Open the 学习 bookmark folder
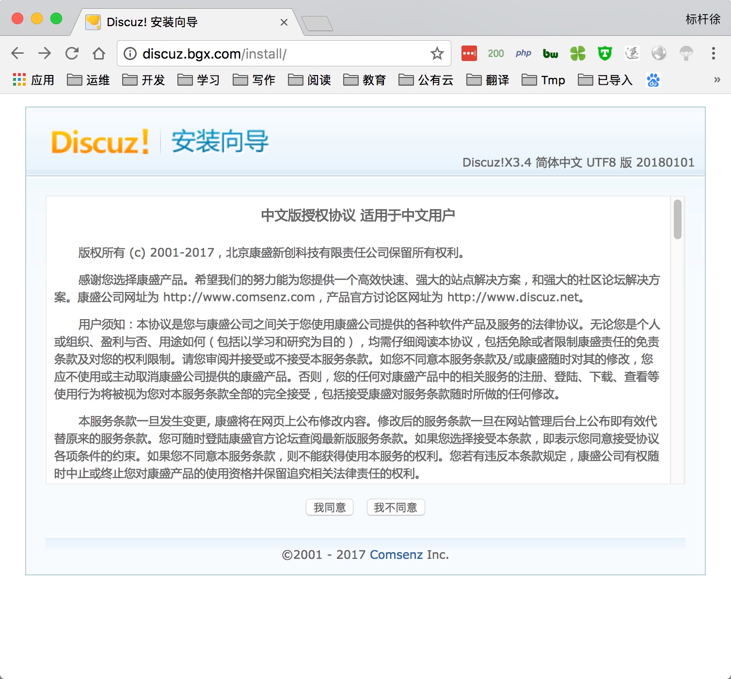Viewport: 731px width, 679px height. point(199,80)
